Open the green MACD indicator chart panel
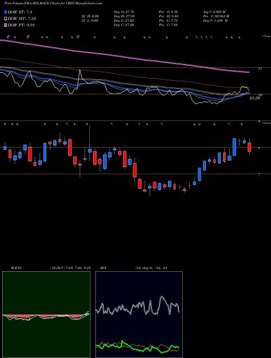The image size is (271, 358). coord(46,315)
